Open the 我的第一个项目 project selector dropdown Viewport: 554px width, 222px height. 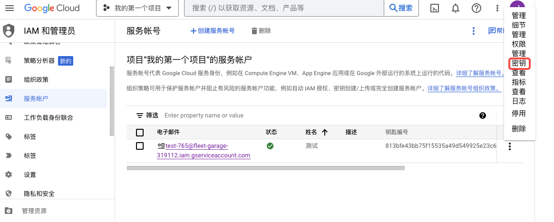click(x=137, y=8)
